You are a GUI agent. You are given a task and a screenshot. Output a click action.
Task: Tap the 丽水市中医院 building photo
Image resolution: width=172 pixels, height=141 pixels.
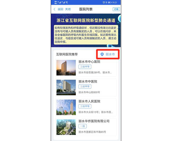click(66, 87)
